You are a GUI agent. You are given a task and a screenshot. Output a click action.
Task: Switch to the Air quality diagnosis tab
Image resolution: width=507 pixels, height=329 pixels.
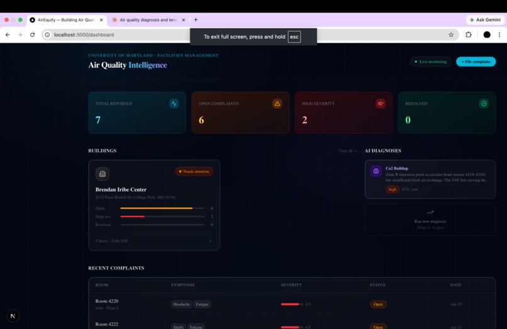148,19
